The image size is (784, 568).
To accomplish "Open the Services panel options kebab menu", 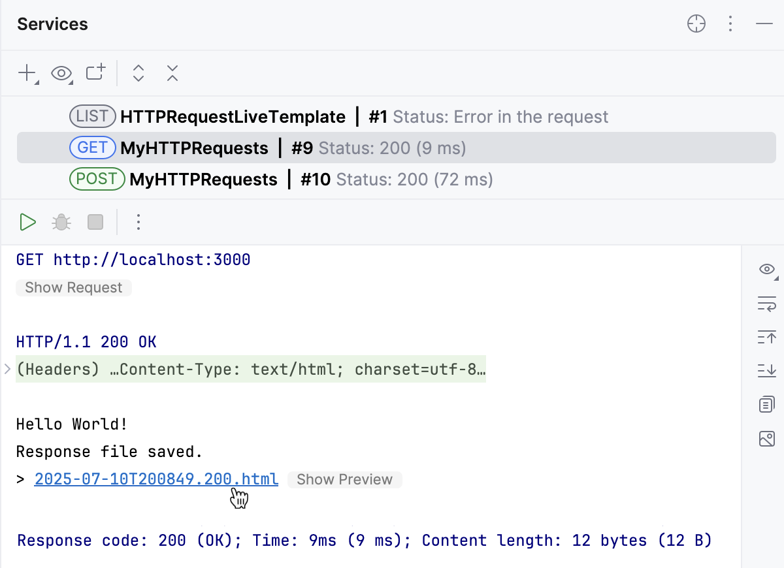I will pyautogui.click(x=730, y=24).
